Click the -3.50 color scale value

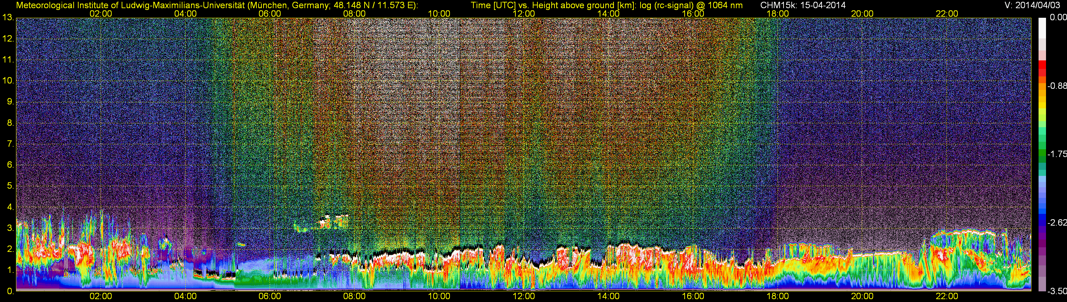click(x=1057, y=291)
